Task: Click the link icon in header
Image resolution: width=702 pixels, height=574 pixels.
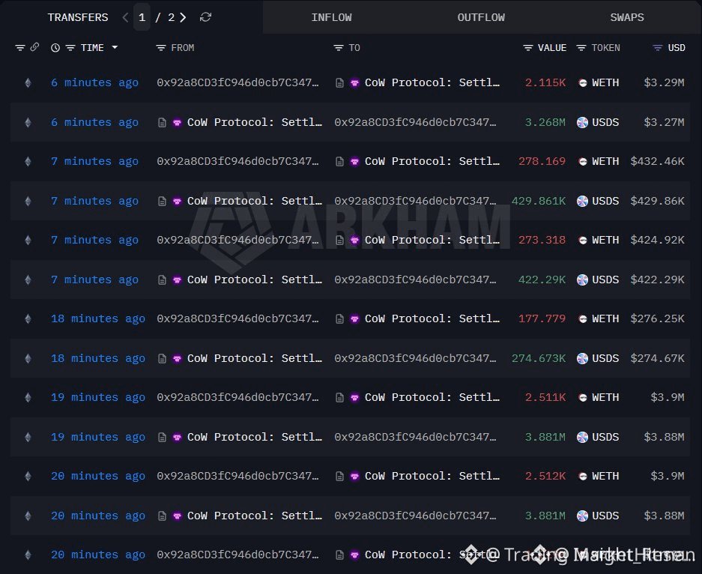Action: (x=34, y=47)
